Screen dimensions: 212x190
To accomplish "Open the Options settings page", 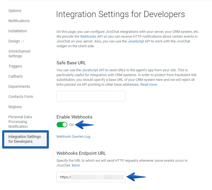I will coord(15,11).
